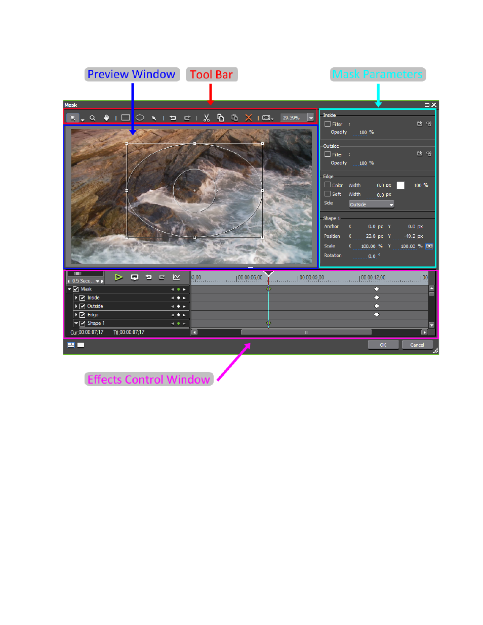The height and width of the screenshot is (625, 483).
Task: Toggle loop playback icon in effects control
Action: pos(135,277)
